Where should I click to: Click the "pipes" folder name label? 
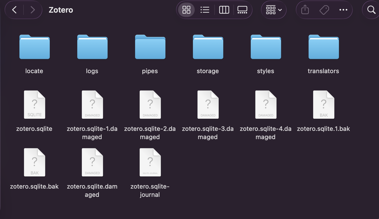coord(150,71)
